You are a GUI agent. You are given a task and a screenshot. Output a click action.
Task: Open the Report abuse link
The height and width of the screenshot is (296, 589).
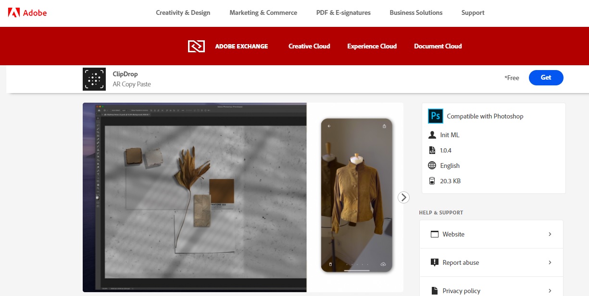pyautogui.click(x=461, y=262)
